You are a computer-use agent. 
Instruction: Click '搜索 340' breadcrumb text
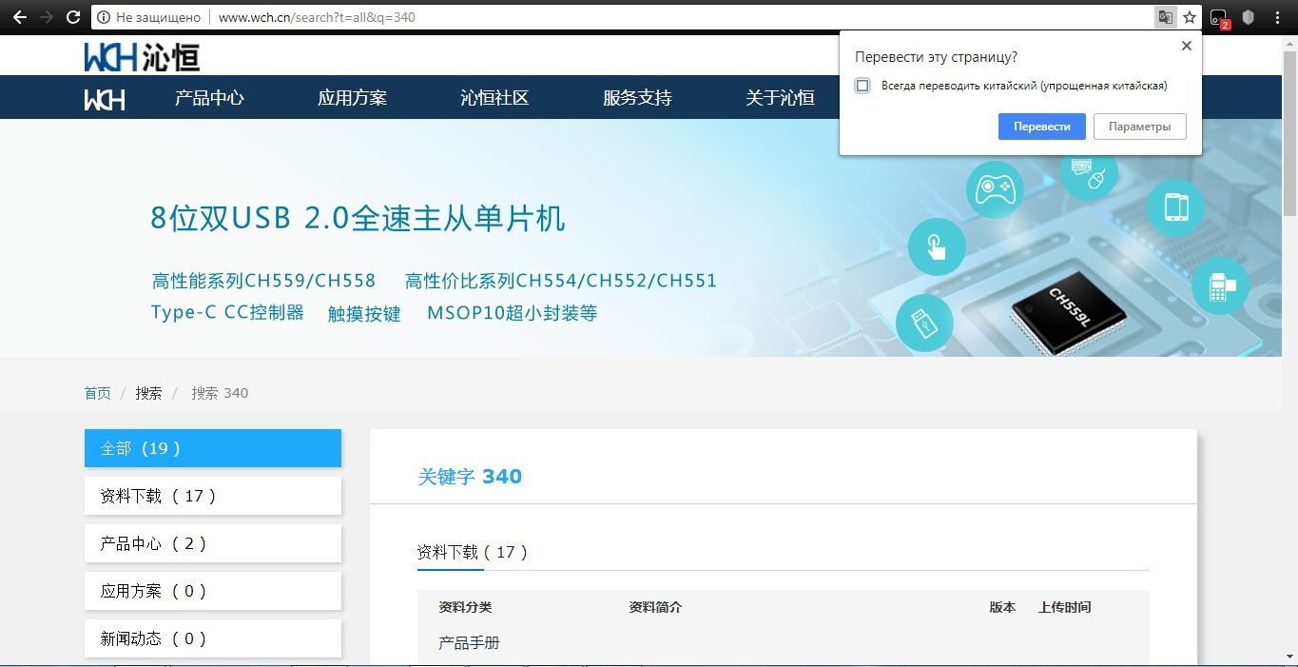tap(220, 393)
